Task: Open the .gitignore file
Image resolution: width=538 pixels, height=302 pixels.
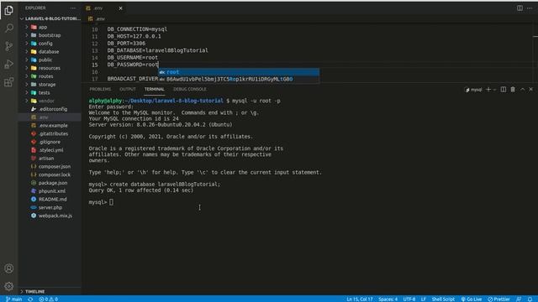Action: coord(50,142)
